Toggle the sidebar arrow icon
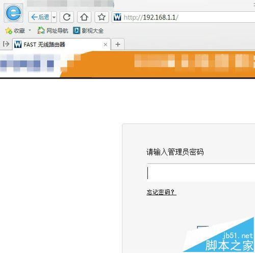This screenshot has height=253, width=255. point(6,44)
